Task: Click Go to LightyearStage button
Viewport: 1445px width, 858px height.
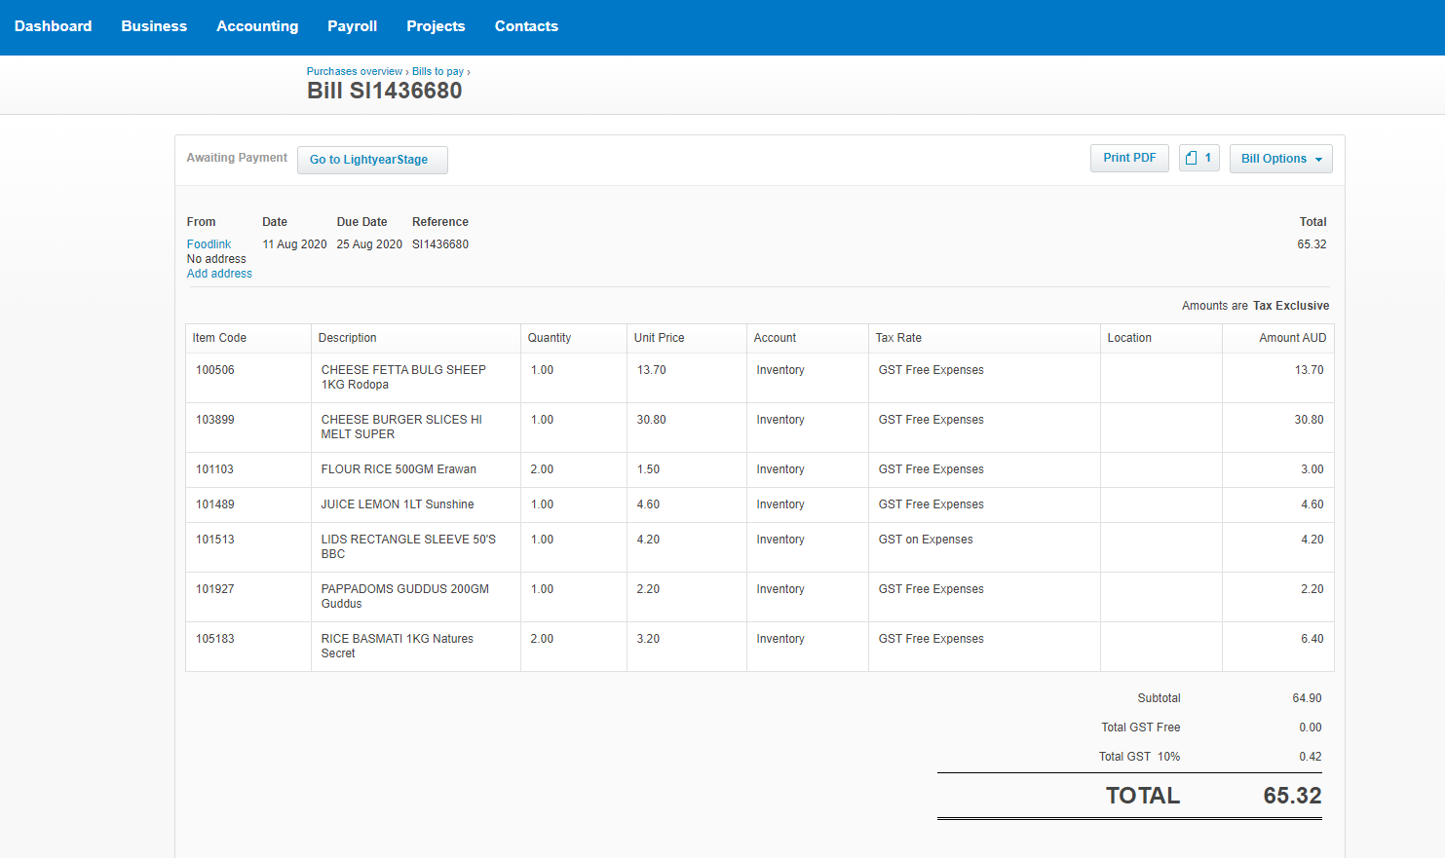Action: (x=372, y=160)
